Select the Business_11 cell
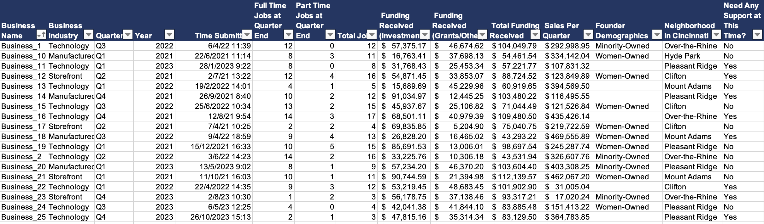The image size is (764, 224). 24,66
